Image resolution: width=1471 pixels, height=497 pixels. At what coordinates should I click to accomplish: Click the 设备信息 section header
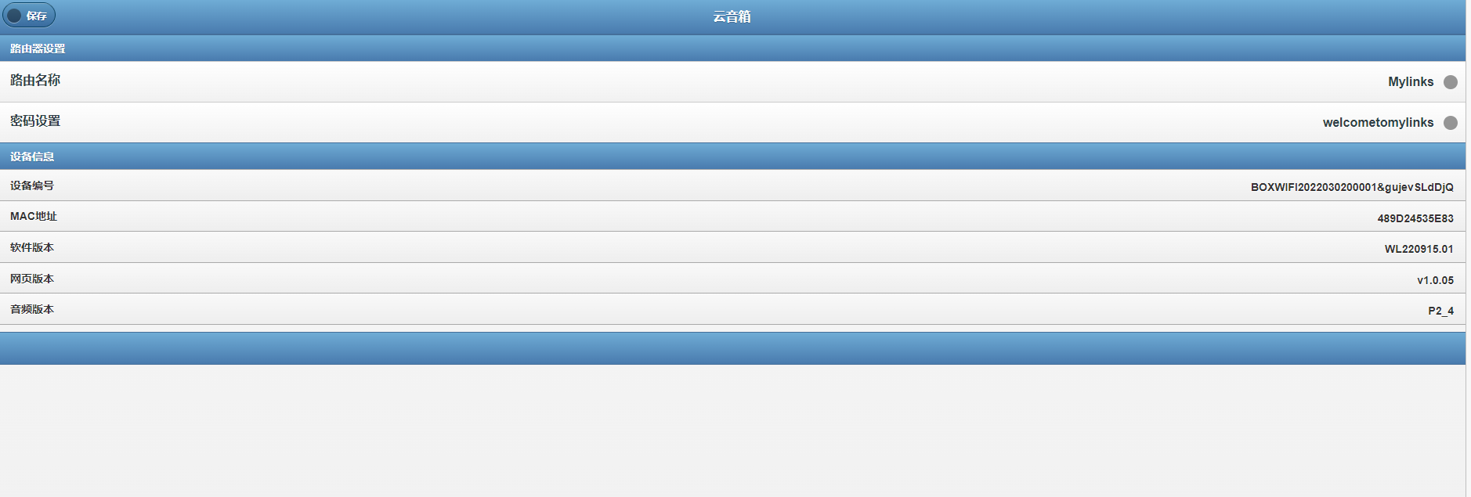click(32, 157)
